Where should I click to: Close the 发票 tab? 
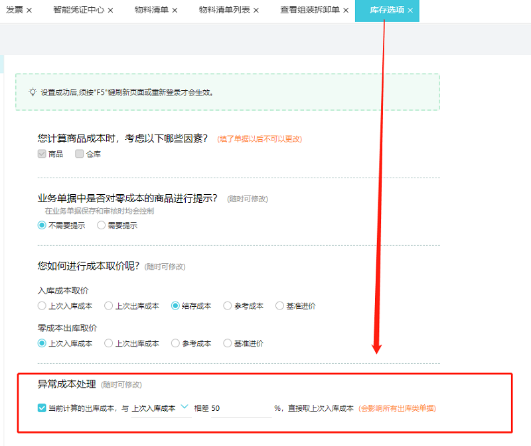click(29, 11)
